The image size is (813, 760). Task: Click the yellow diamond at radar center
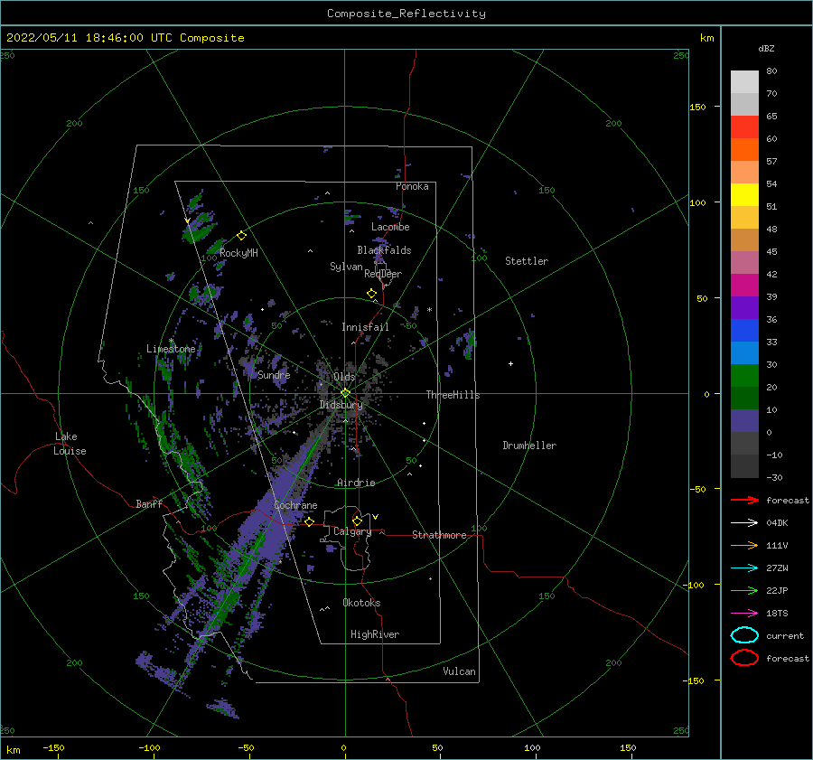[345, 393]
